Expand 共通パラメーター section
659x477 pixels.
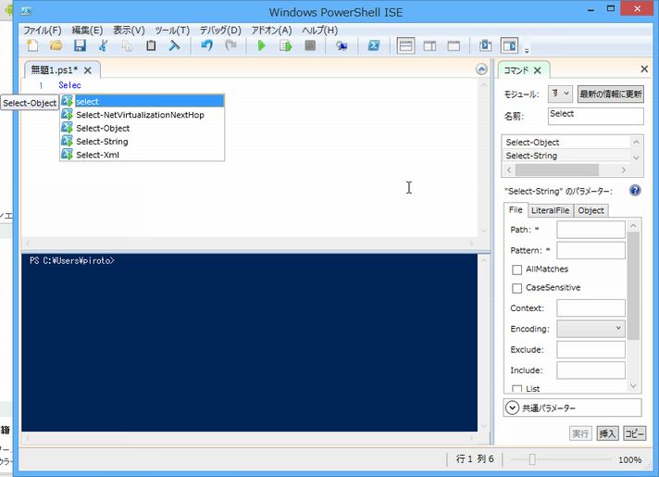512,408
